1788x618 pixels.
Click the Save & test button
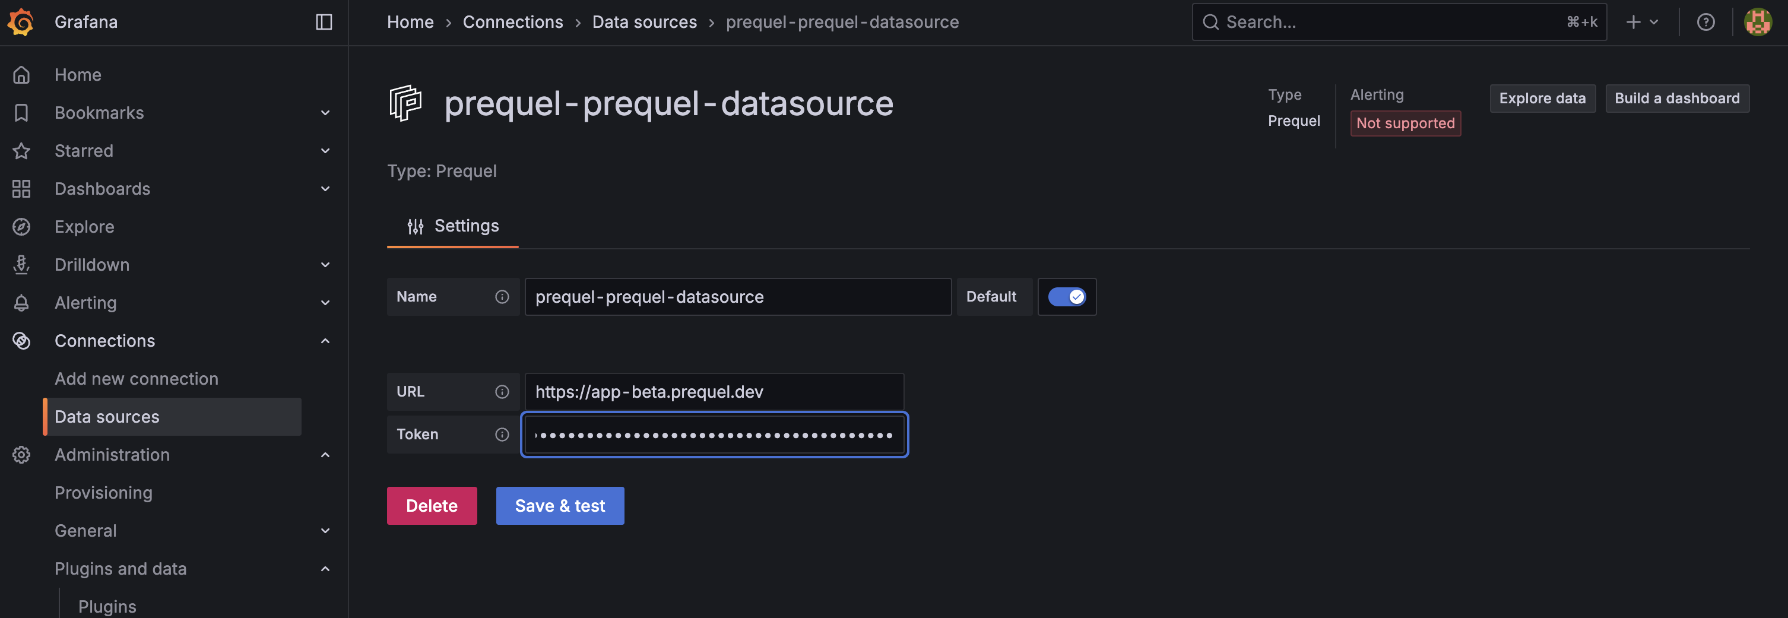point(560,506)
